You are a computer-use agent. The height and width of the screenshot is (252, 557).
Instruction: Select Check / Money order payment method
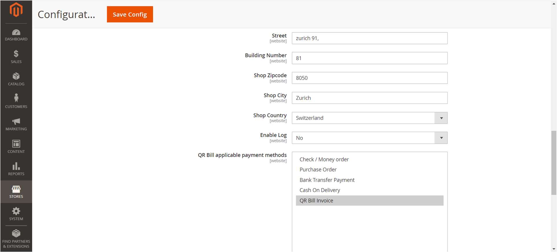click(324, 159)
